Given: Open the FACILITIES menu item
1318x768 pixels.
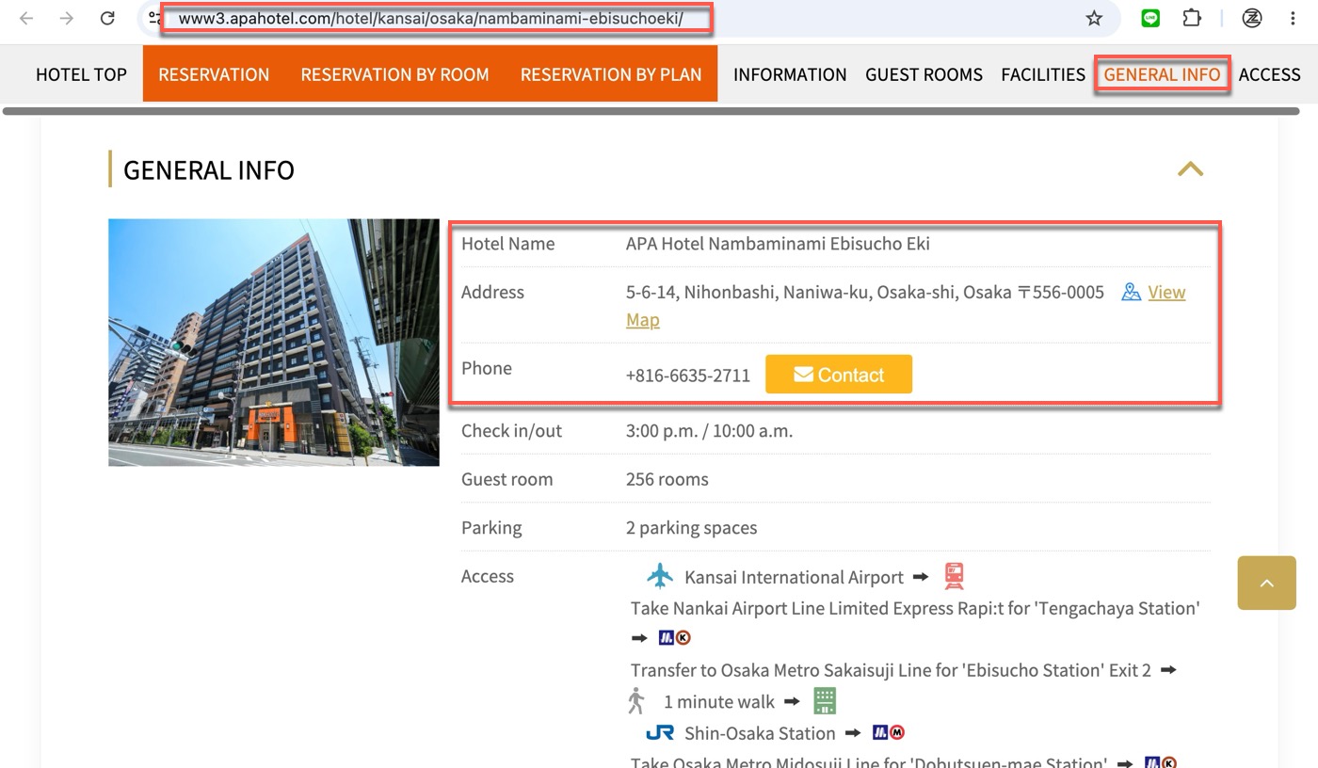Looking at the screenshot, I should pos(1043,74).
